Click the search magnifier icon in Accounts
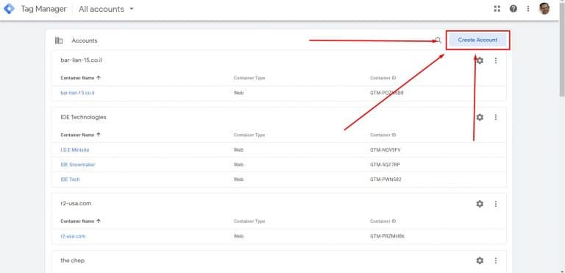This screenshot has height=273, width=565. (x=438, y=40)
